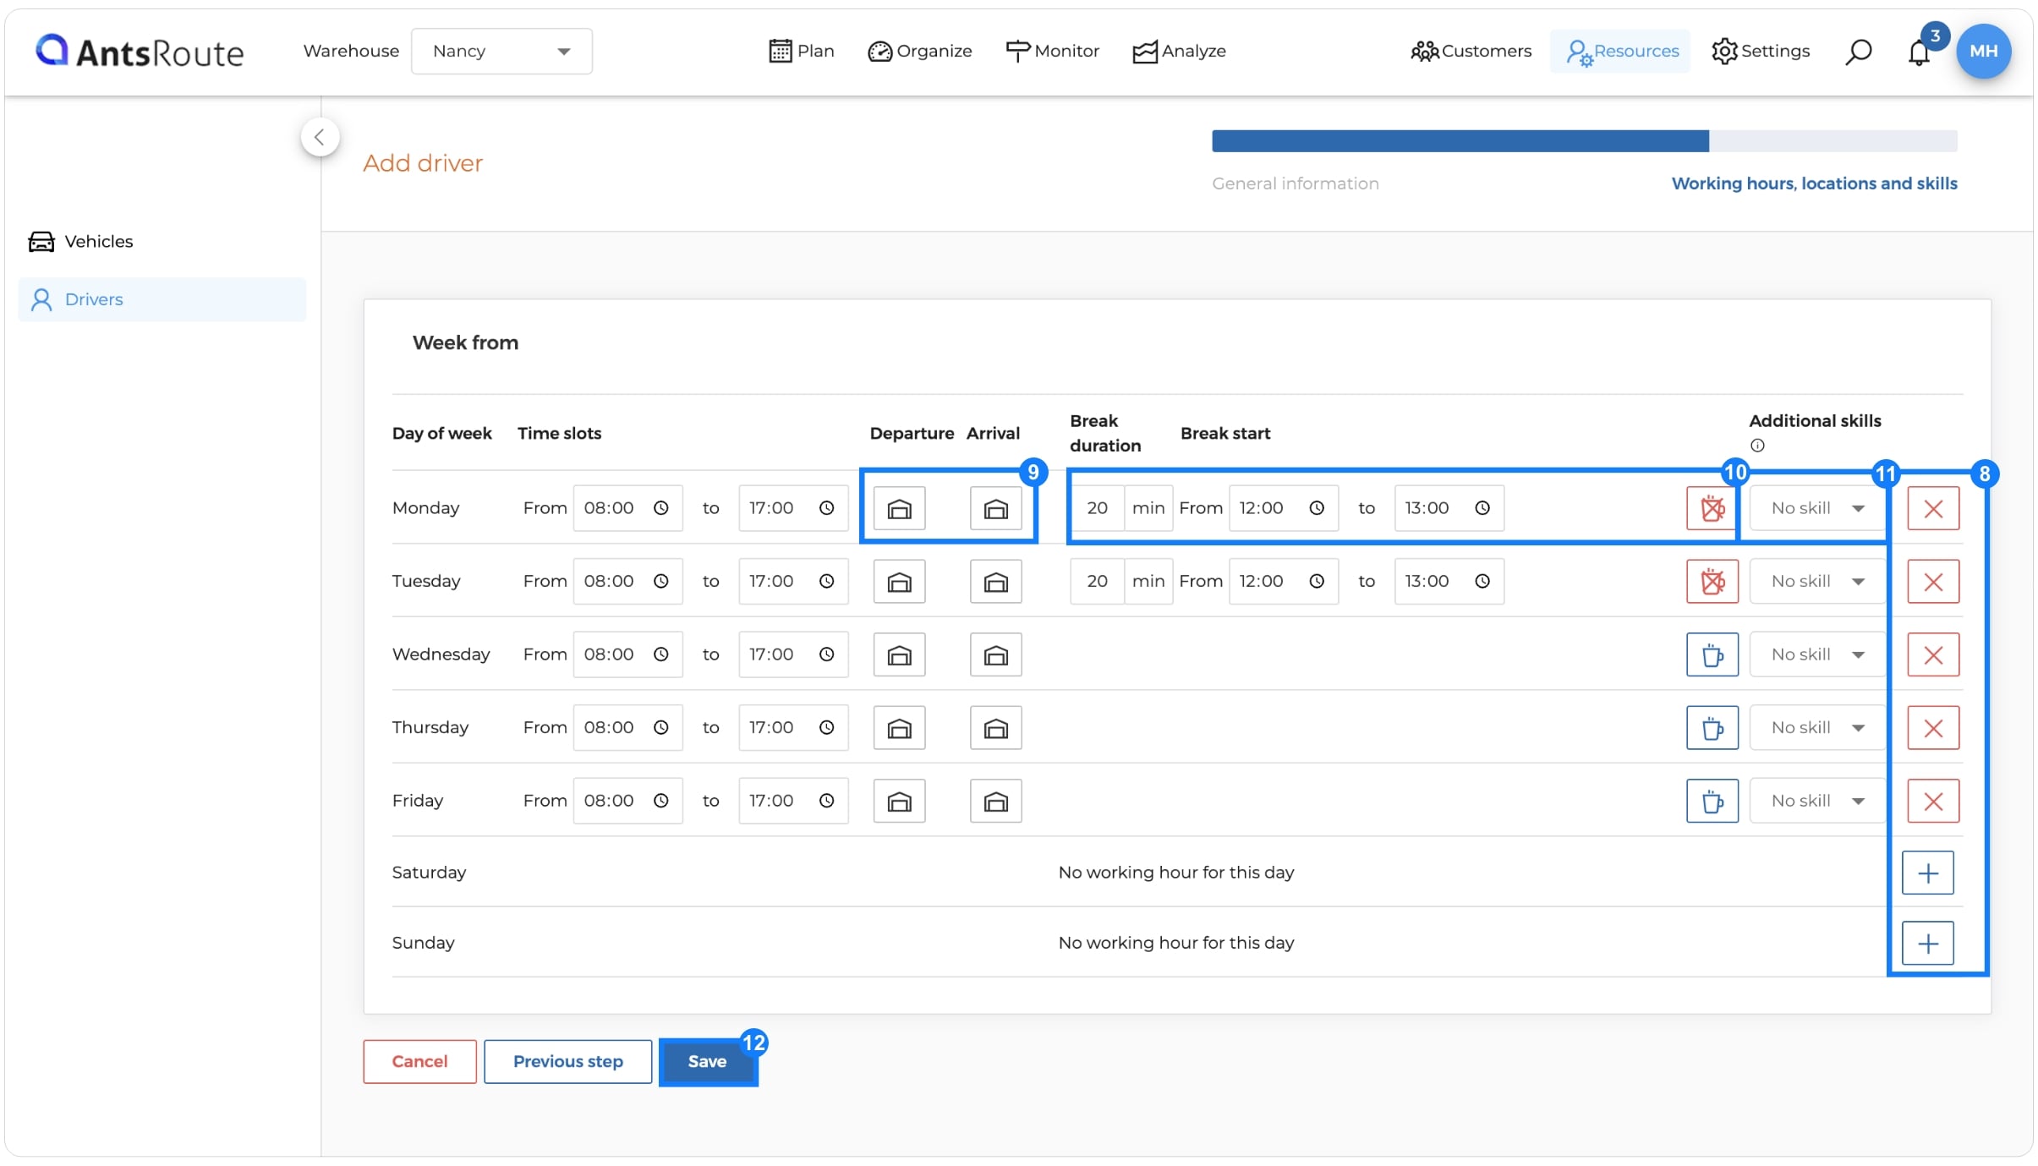
Task: Click the Cancel button
Action: tap(419, 1061)
